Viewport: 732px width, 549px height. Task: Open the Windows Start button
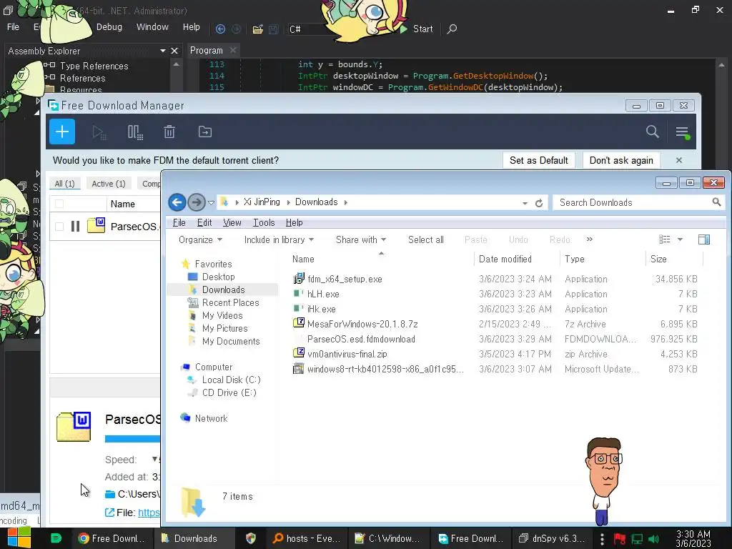click(19, 538)
